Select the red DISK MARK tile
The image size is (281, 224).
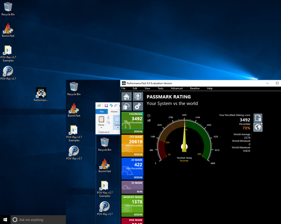(x=133, y=221)
